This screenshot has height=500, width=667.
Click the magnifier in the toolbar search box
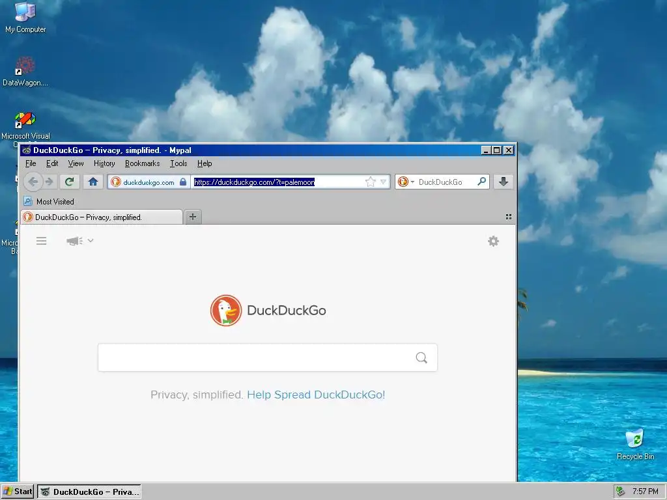click(x=481, y=182)
